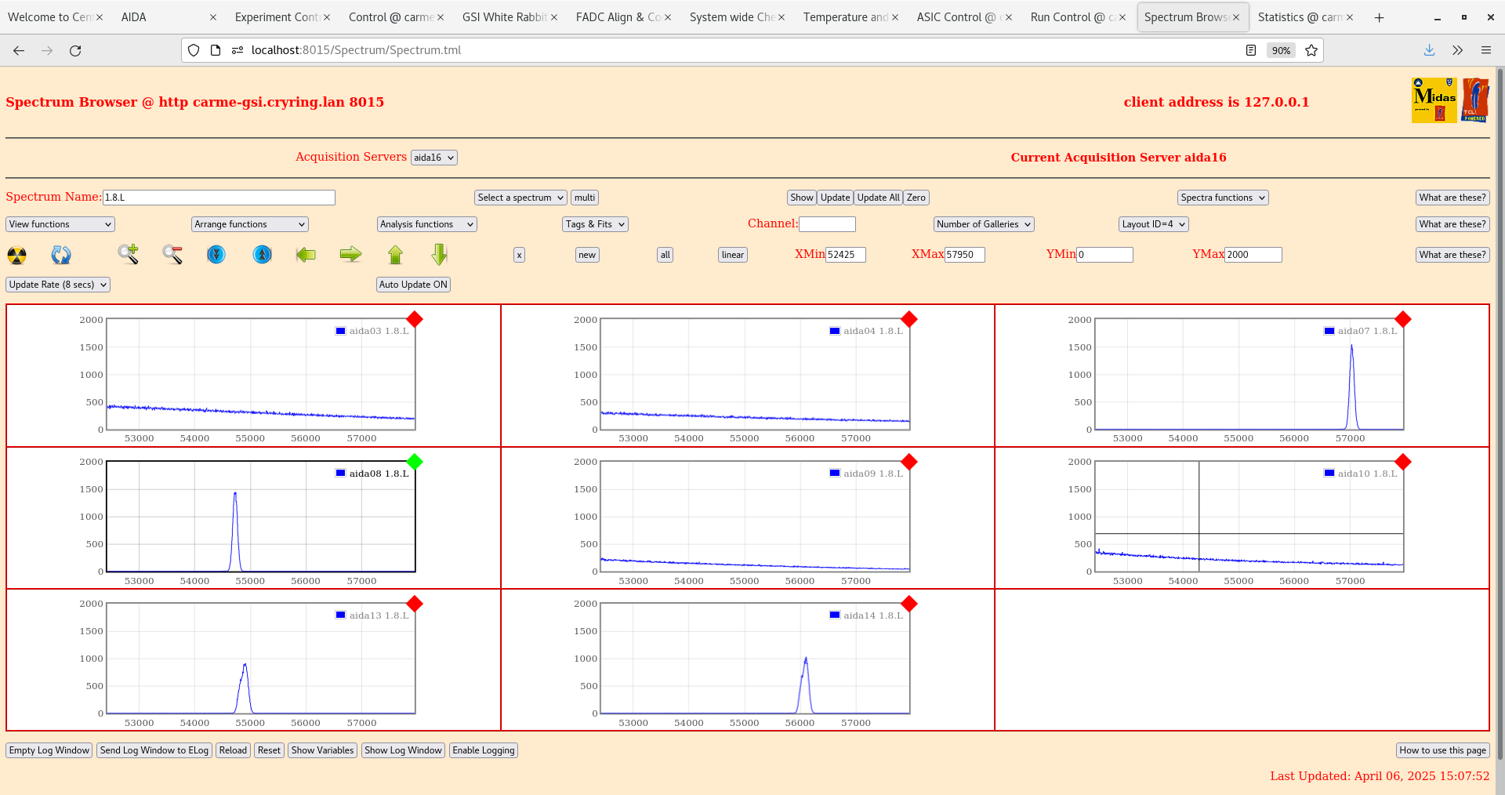
Task: Switch to the Run Control tab
Action: click(1071, 17)
